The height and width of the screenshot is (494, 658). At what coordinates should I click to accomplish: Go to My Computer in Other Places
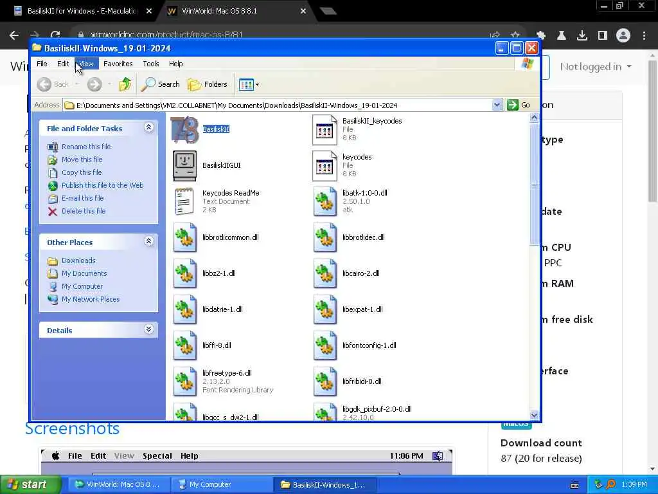click(x=82, y=286)
